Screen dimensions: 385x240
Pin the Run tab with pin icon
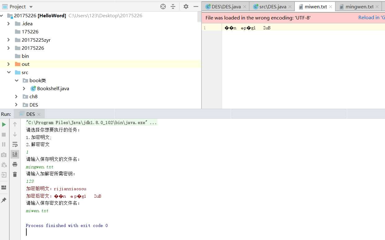click(4, 200)
